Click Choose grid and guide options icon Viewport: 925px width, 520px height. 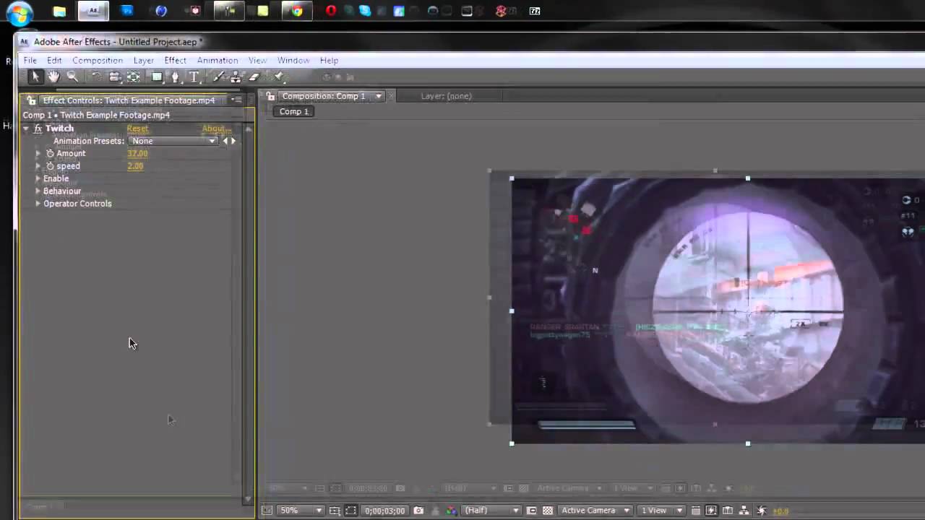[335, 511]
